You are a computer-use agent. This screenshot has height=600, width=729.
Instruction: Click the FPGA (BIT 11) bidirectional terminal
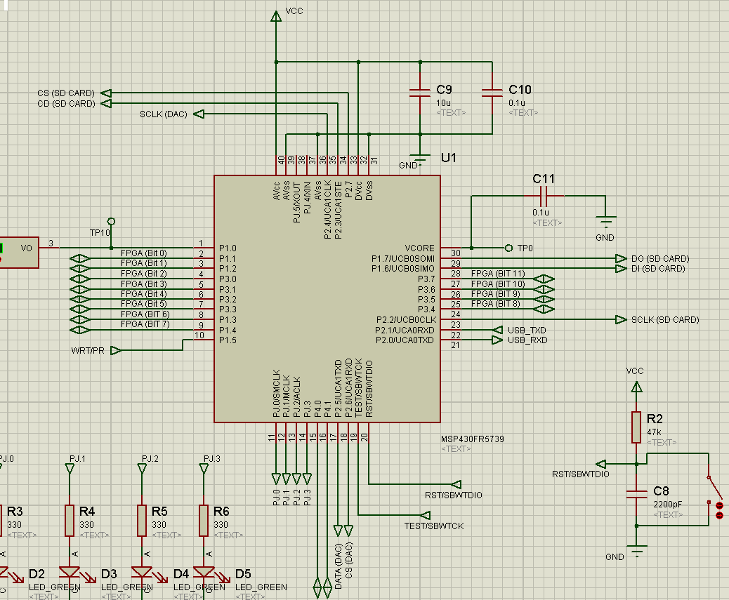pyautogui.click(x=544, y=279)
